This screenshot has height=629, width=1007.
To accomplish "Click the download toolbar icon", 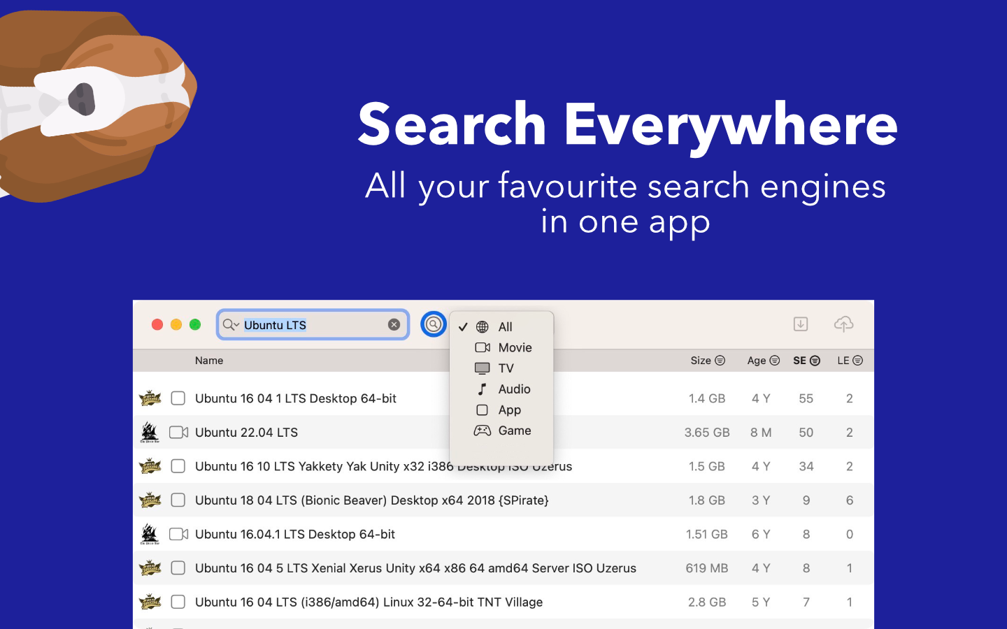I will tap(801, 324).
